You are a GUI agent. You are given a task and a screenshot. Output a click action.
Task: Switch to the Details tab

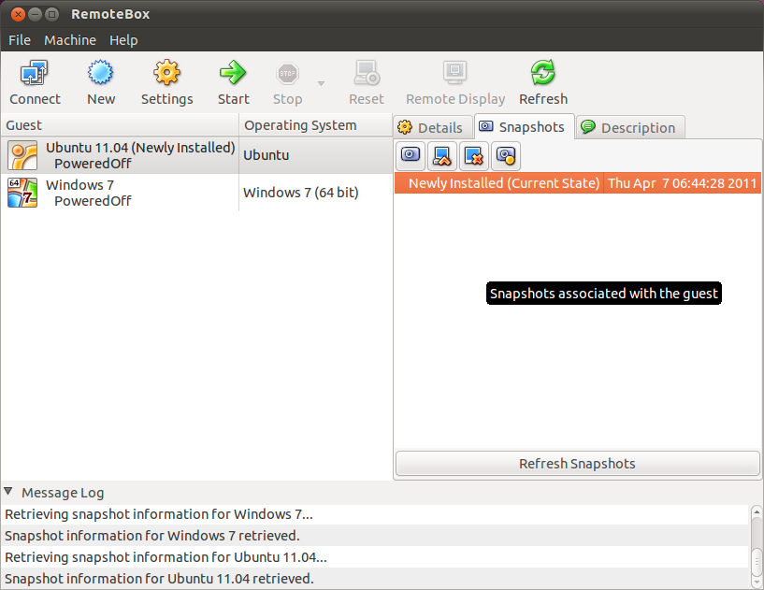point(433,128)
